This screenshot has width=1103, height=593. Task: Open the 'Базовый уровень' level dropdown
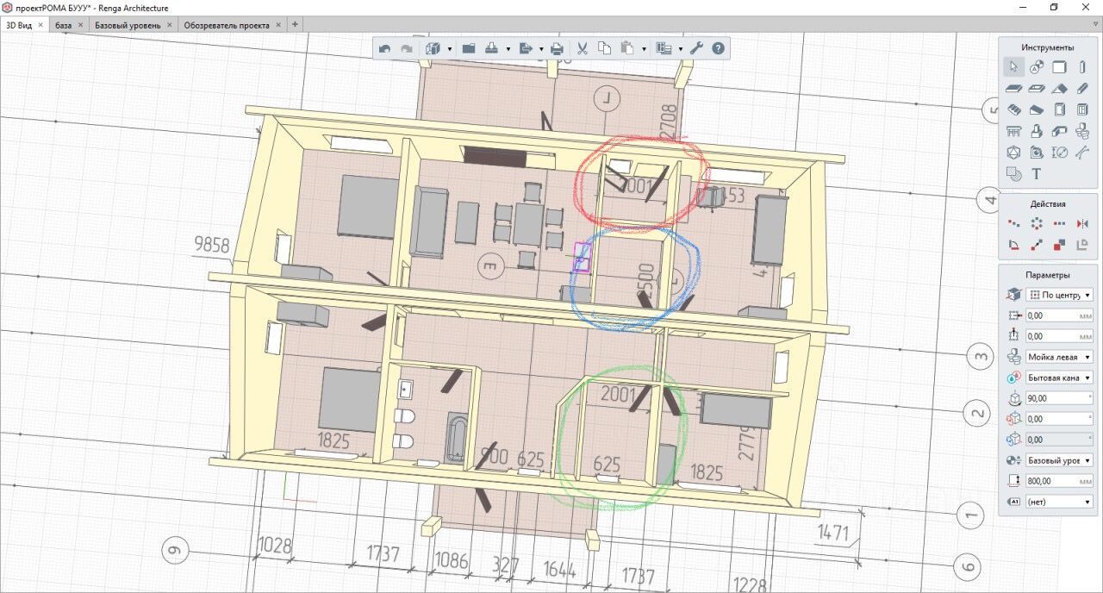[1060, 460]
